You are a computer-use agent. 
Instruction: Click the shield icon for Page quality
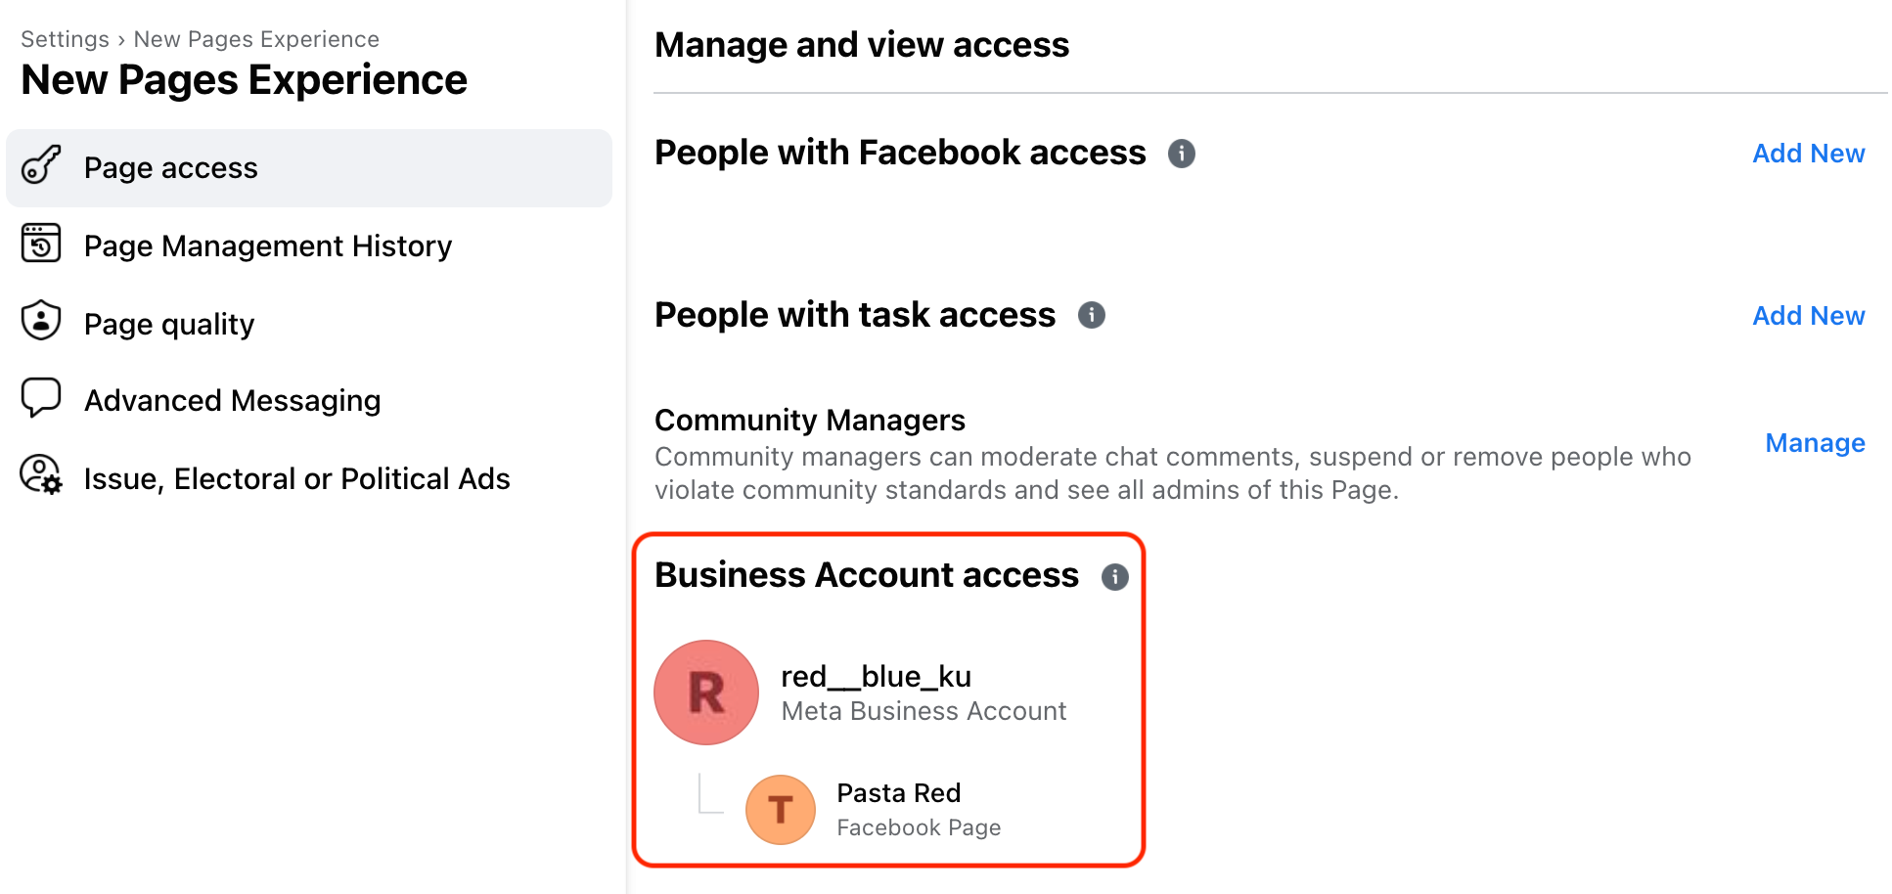tap(41, 321)
